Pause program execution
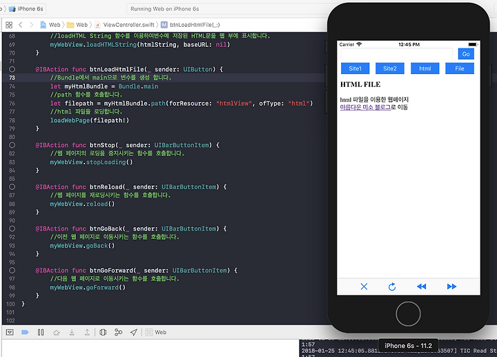497x357 pixels. click(41, 332)
